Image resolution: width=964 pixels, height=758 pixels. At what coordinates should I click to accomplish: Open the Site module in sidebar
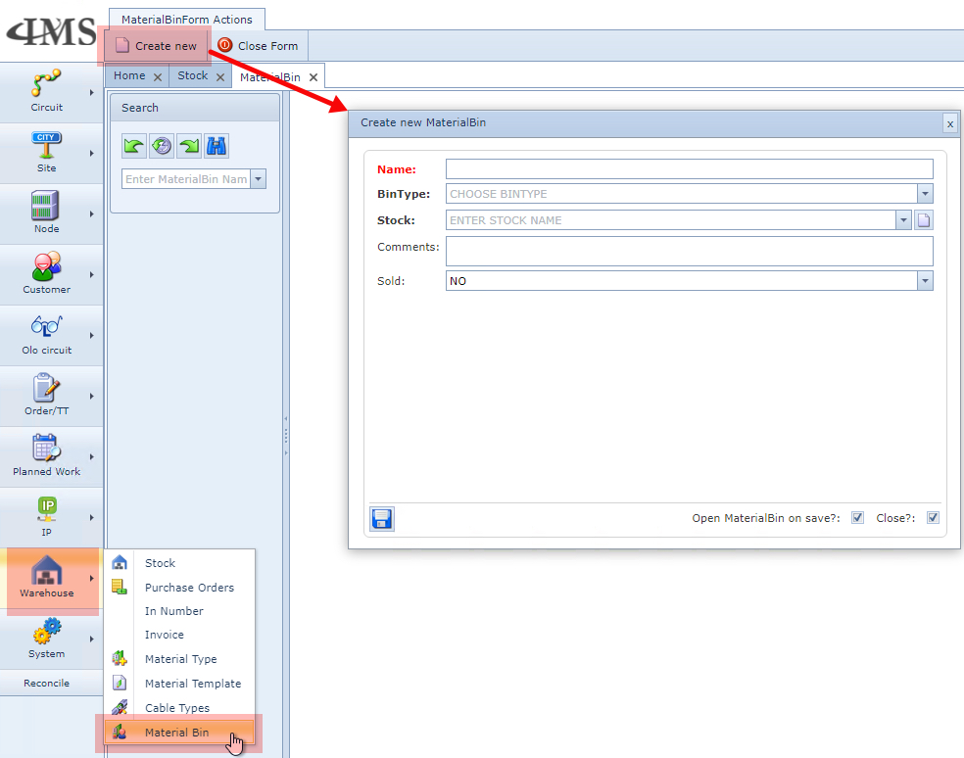(x=47, y=153)
